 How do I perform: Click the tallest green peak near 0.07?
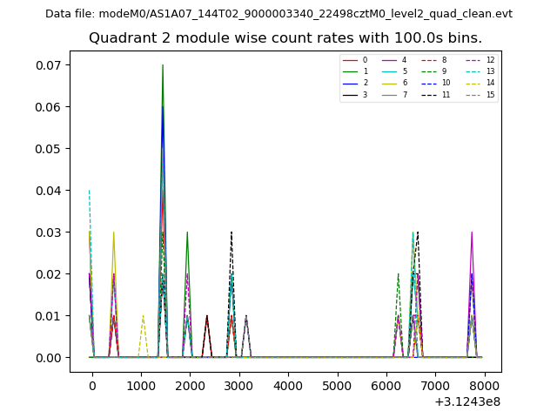163,66
